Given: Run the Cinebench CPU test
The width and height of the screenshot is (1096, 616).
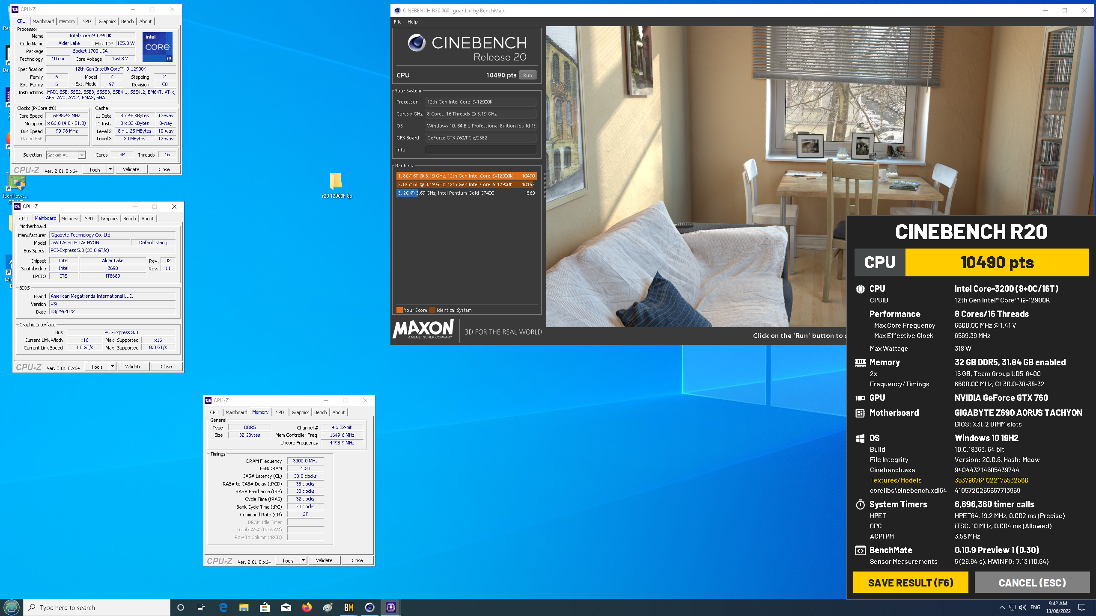Looking at the screenshot, I should (x=527, y=75).
